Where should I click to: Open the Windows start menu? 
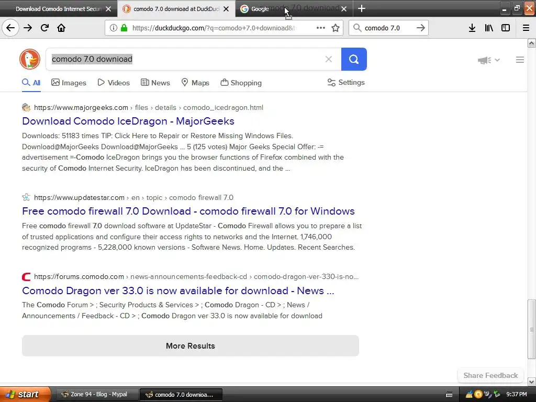click(25, 394)
